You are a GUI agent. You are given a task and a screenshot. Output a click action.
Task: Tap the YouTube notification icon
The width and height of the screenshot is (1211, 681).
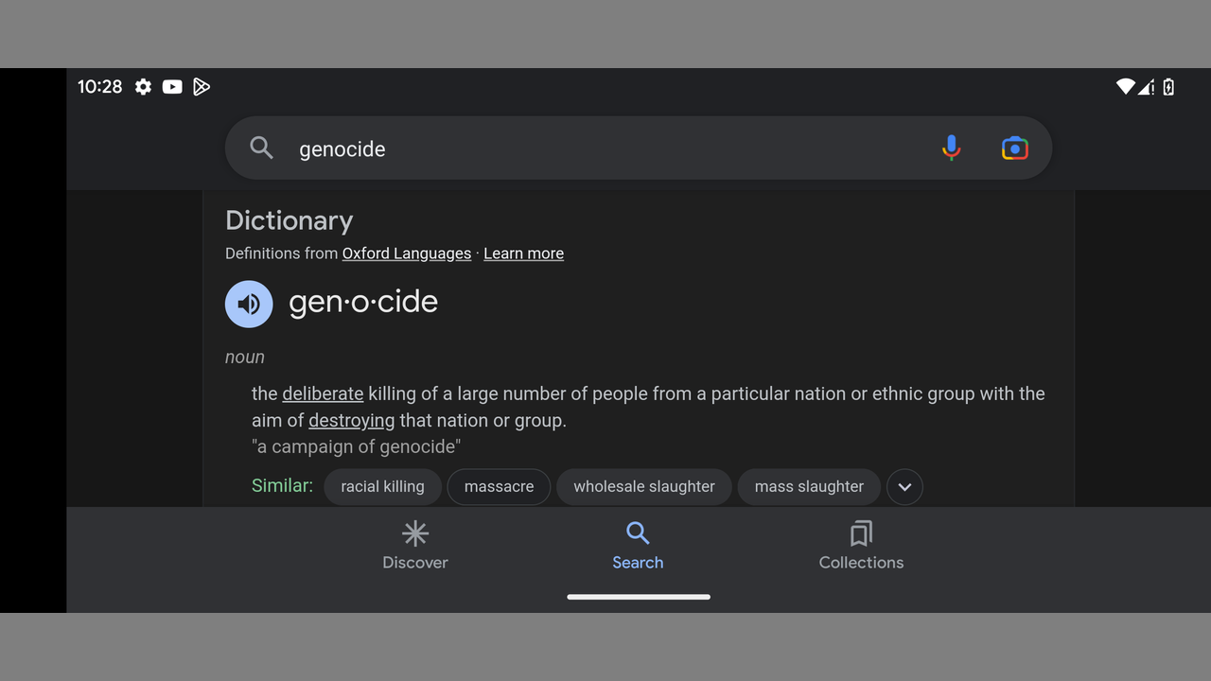tap(172, 87)
